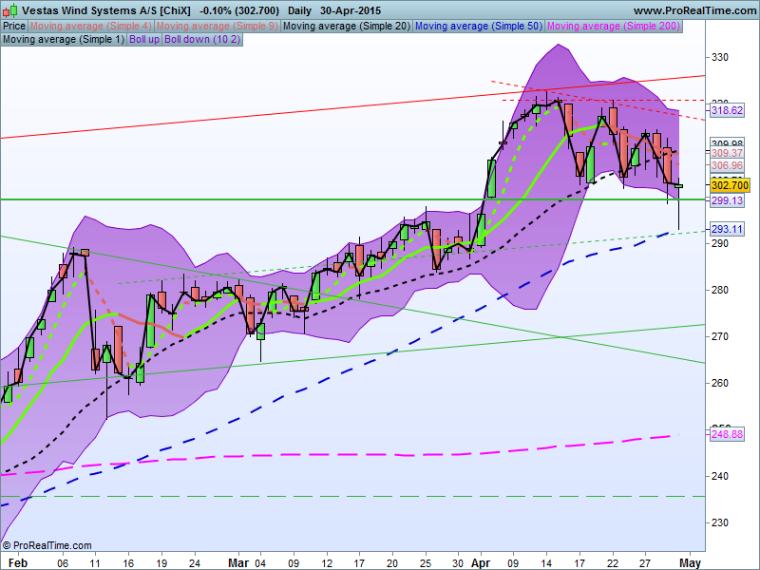
Task: Click the 230 price axis label
Action: (x=719, y=522)
